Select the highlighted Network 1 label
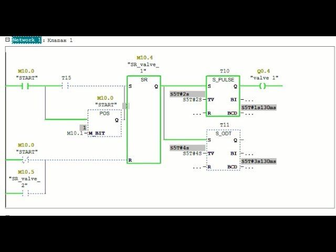Viewport: 336px width, 252px height. click(x=27, y=40)
